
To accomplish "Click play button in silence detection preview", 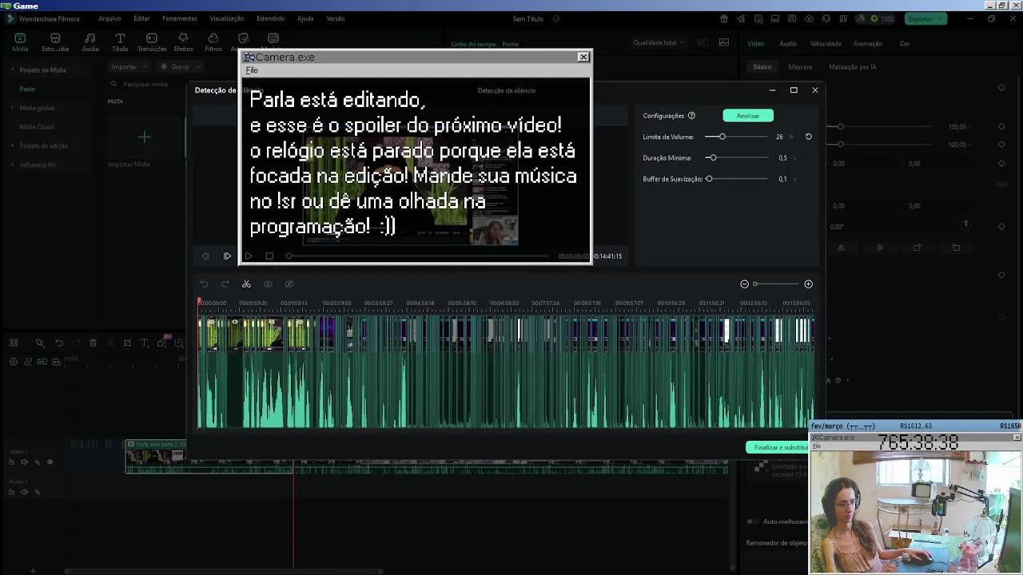I will [227, 256].
